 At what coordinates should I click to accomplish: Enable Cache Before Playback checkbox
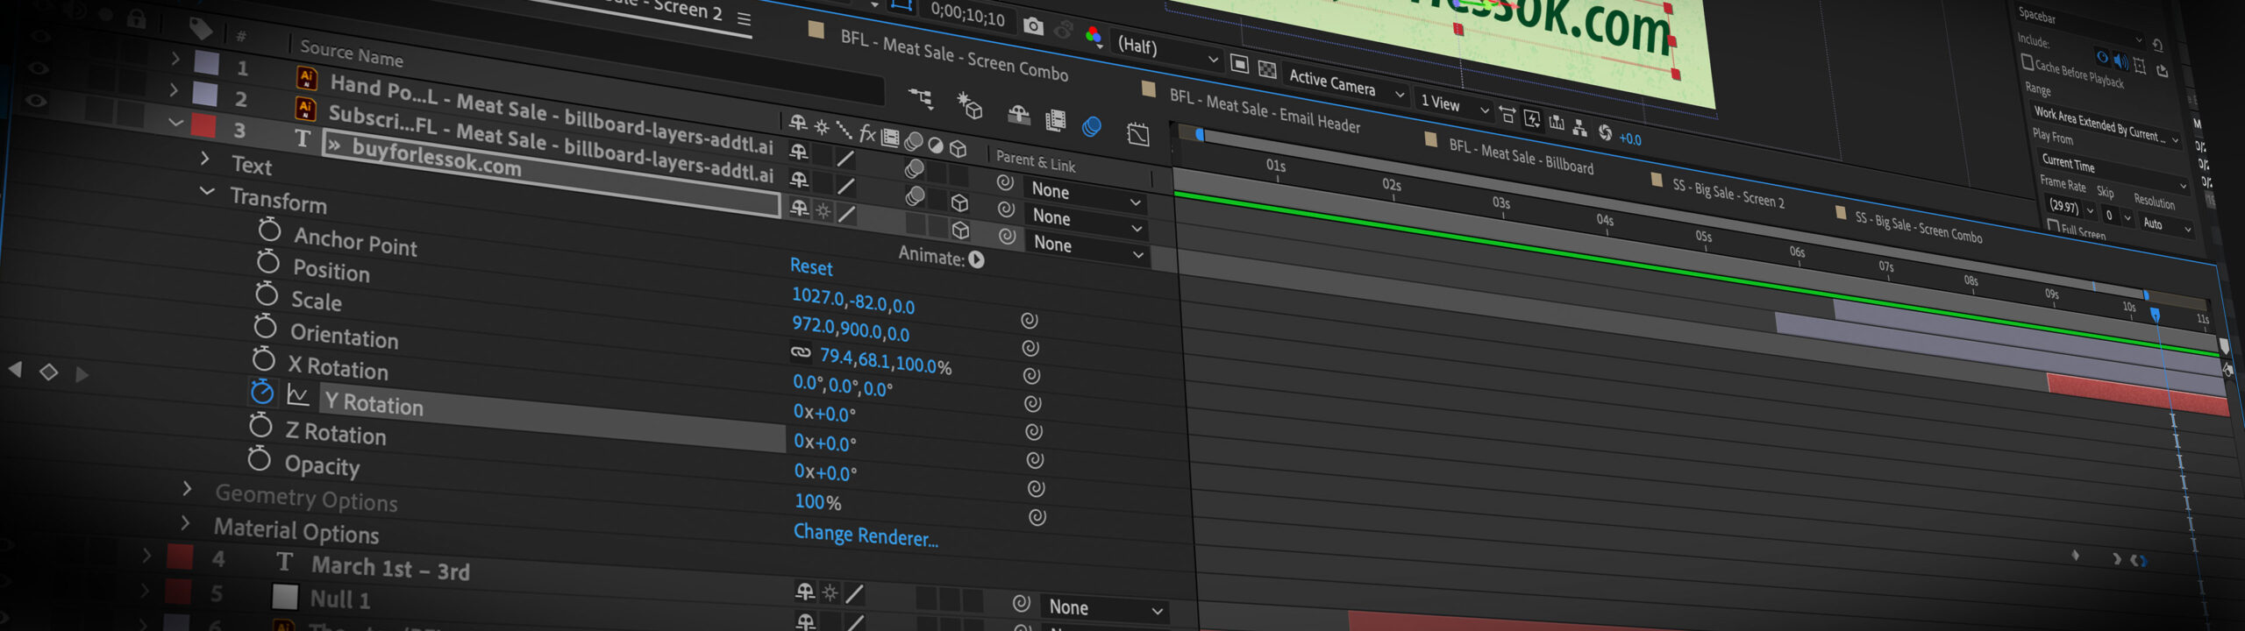(2027, 62)
